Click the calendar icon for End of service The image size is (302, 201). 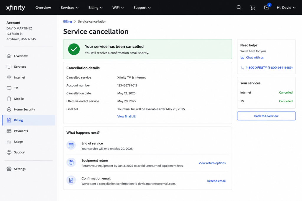(x=71, y=145)
